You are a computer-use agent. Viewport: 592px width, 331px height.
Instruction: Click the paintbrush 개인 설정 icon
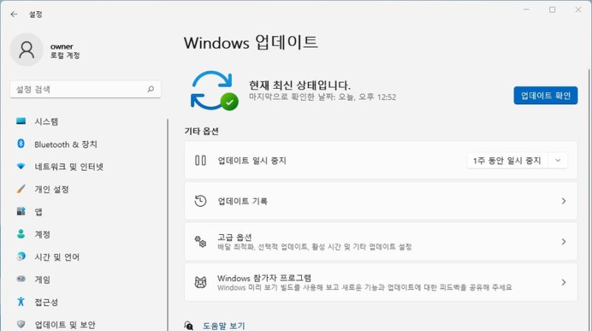[x=21, y=189]
